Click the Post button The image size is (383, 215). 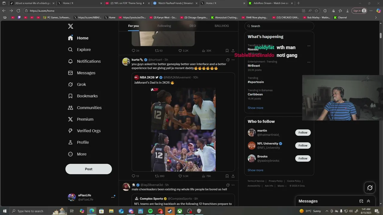click(89, 169)
